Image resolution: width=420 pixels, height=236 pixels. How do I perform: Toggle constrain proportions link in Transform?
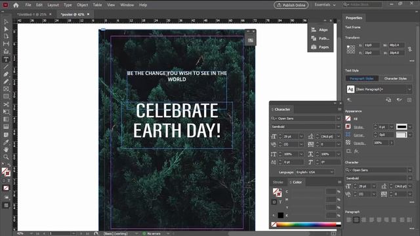coord(409,49)
